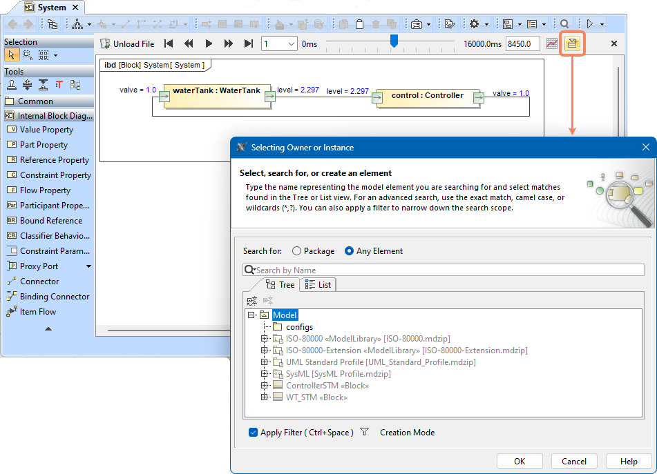Click the Play simulation button
Image resolution: width=657 pixels, height=474 pixels.
tap(209, 43)
